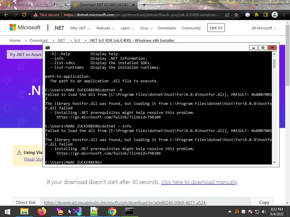Click the round gray face tray icon
290x217 pixels.
tap(243, 212)
